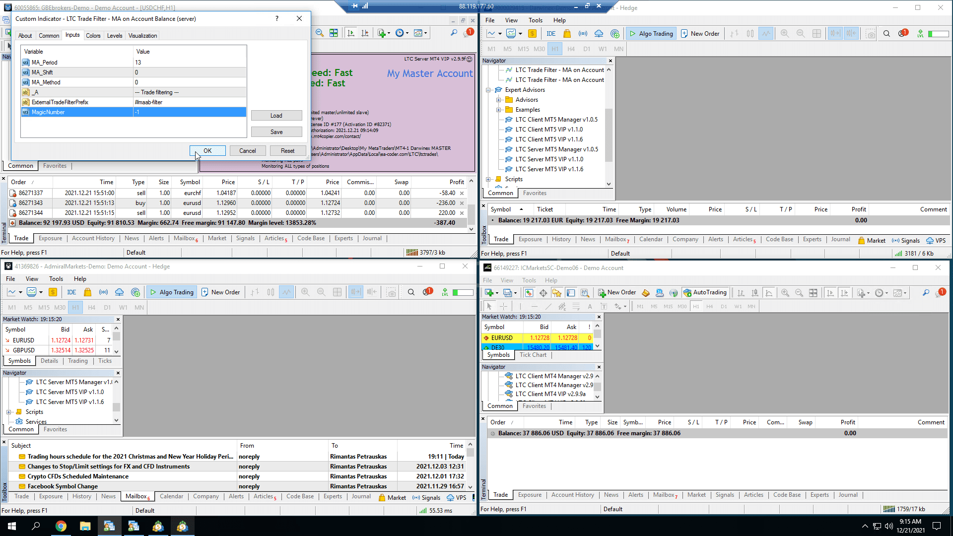The width and height of the screenshot is (953, 536).
Task: Select H1 timeframe in top-right MT5 window
Action: (x=555, y=49)
